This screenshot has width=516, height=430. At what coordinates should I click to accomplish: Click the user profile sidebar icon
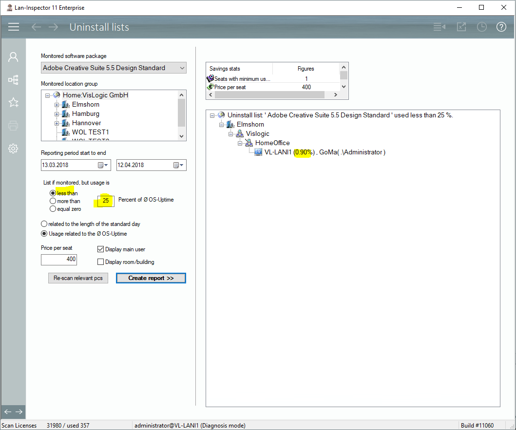[x=13, y=57]
